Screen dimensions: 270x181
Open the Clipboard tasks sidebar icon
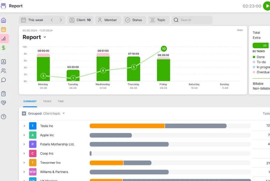pyautogui.click(x=3, y=94)
